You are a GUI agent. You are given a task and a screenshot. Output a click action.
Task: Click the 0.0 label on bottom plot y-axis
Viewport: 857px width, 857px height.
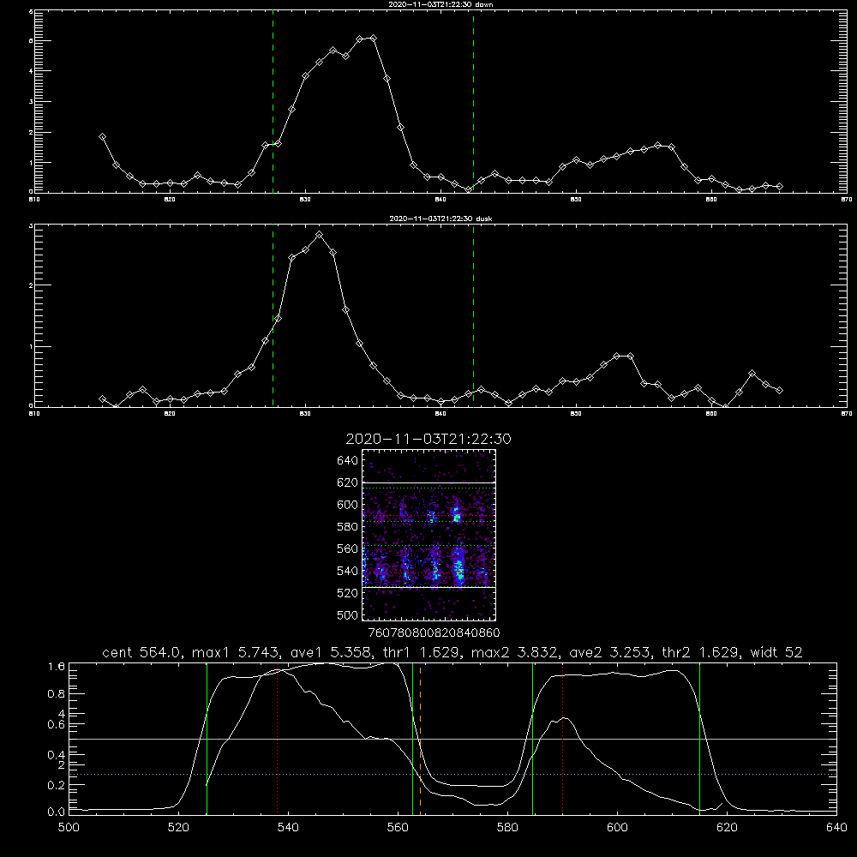pos(57,812)
